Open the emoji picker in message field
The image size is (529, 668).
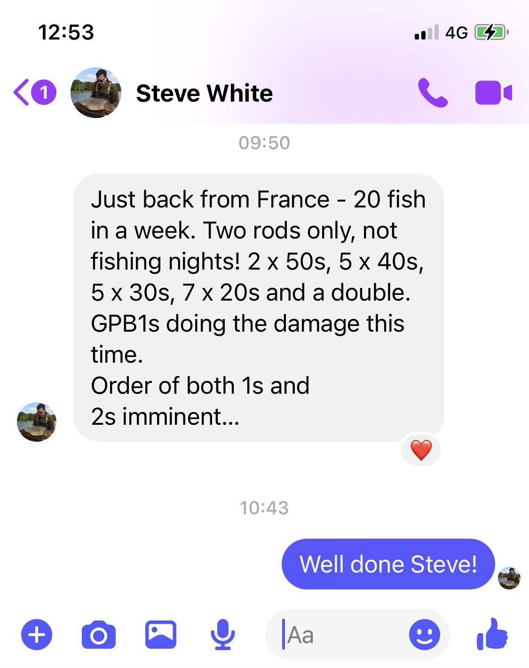pos(425,635)
